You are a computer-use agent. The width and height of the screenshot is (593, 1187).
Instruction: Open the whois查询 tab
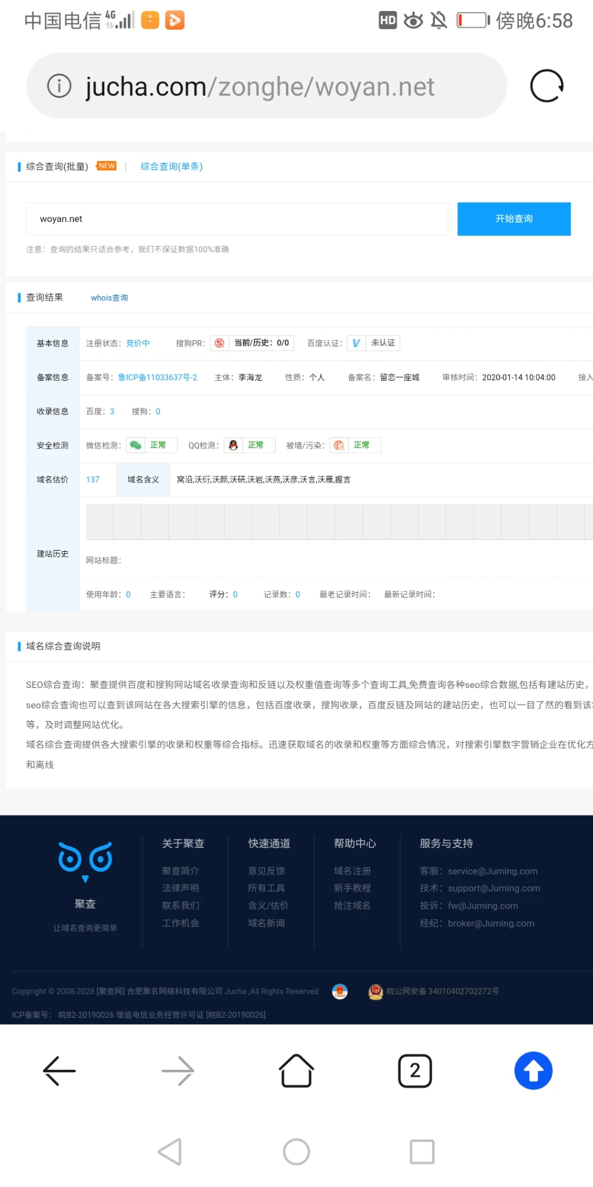(x=109, y=298)
